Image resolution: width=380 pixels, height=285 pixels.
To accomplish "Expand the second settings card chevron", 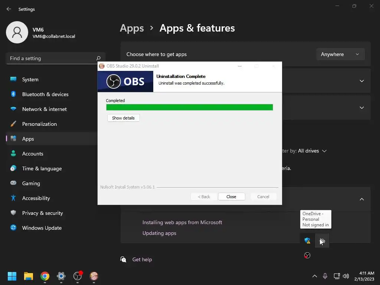I will [361, 81].
